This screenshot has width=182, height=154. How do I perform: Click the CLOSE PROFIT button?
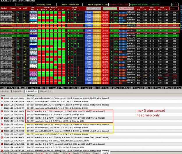point(110,8)
